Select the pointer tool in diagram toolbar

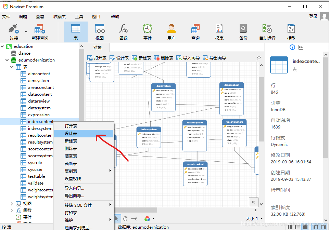(x=117, y=219)
